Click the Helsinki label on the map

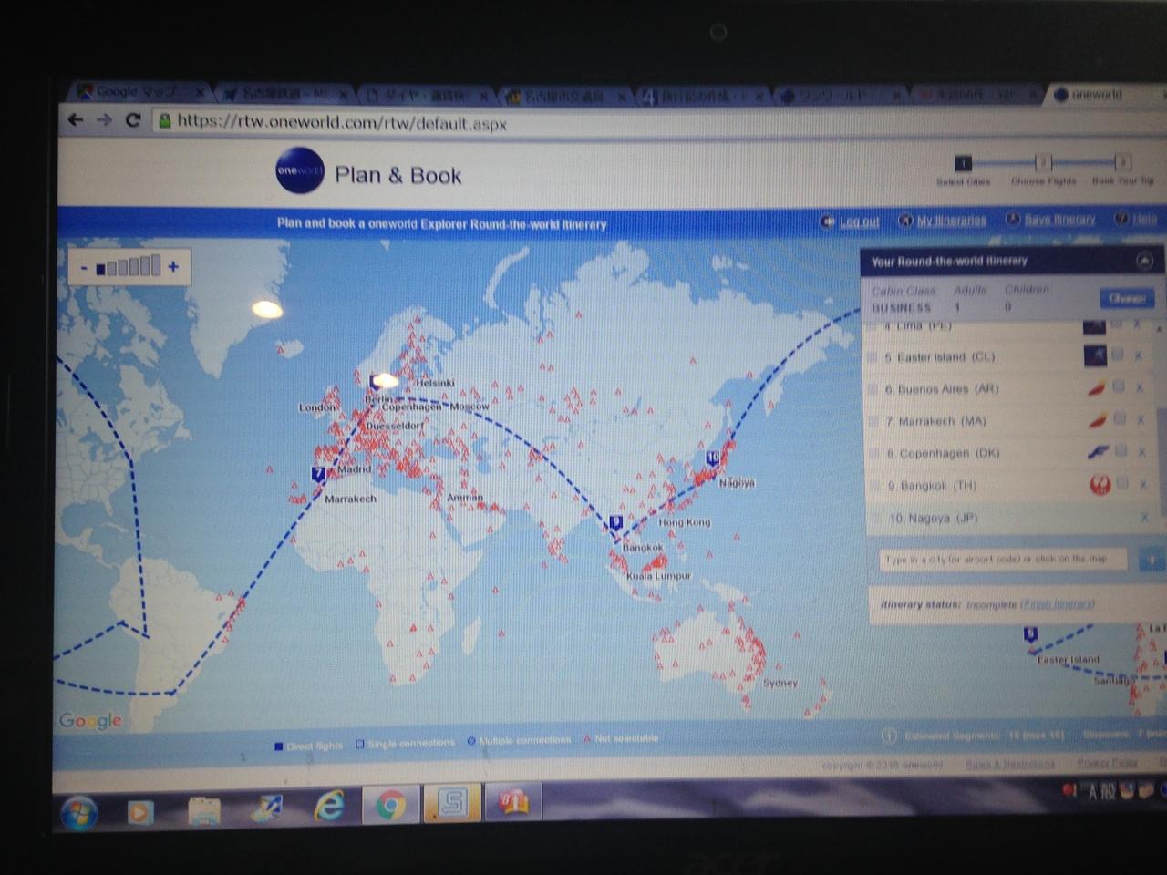[434, 383]
